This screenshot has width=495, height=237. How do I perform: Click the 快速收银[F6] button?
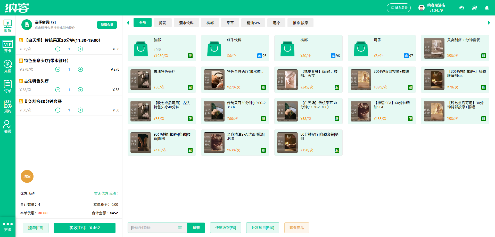coord(226,228)
